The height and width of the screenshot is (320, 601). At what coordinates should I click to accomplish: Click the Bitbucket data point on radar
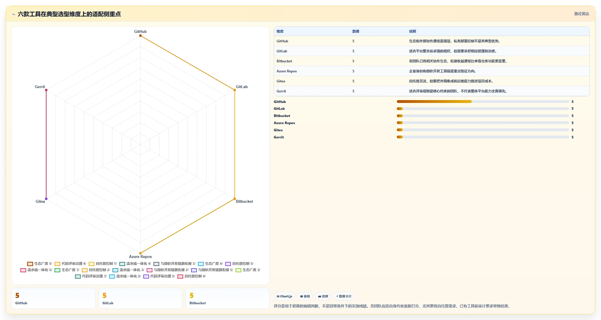click(235, 199)
